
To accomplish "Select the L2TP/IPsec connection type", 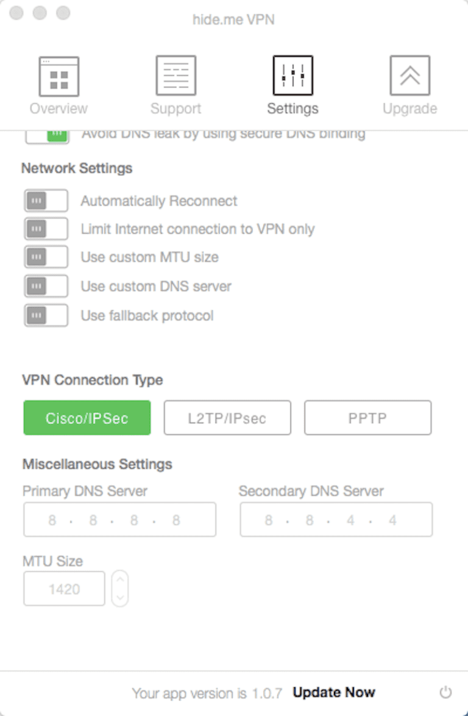I will click(x=227, y=417).
